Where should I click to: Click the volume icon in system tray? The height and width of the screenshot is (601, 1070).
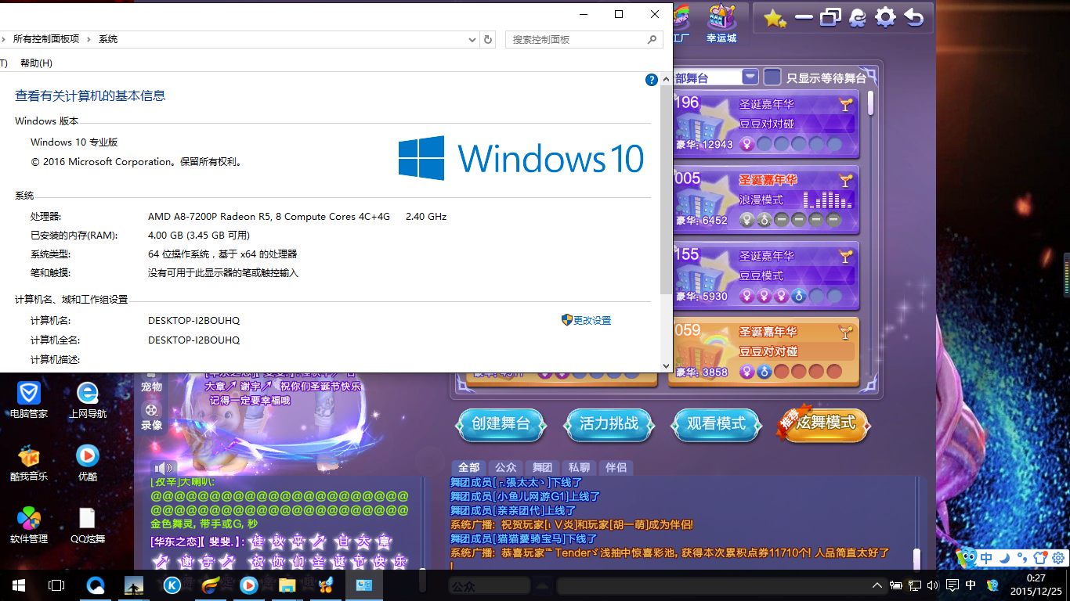(x=933, y=585)
